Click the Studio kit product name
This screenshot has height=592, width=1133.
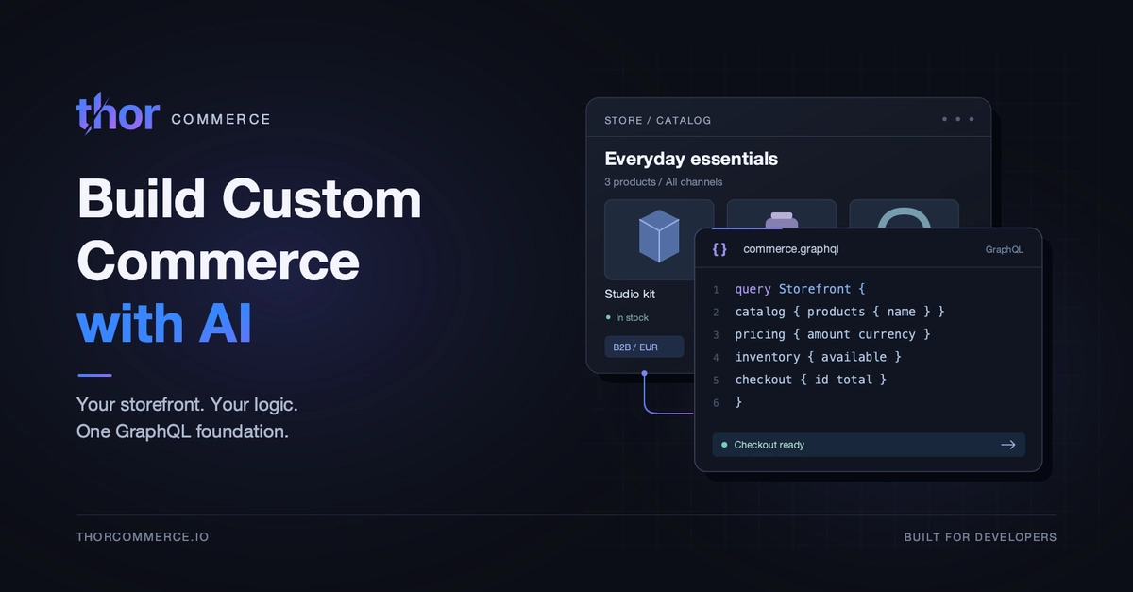(630, 295)
